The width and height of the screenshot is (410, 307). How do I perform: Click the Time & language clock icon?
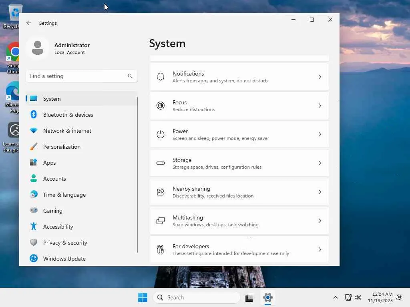pyautogui.click(x=34, y=195)
